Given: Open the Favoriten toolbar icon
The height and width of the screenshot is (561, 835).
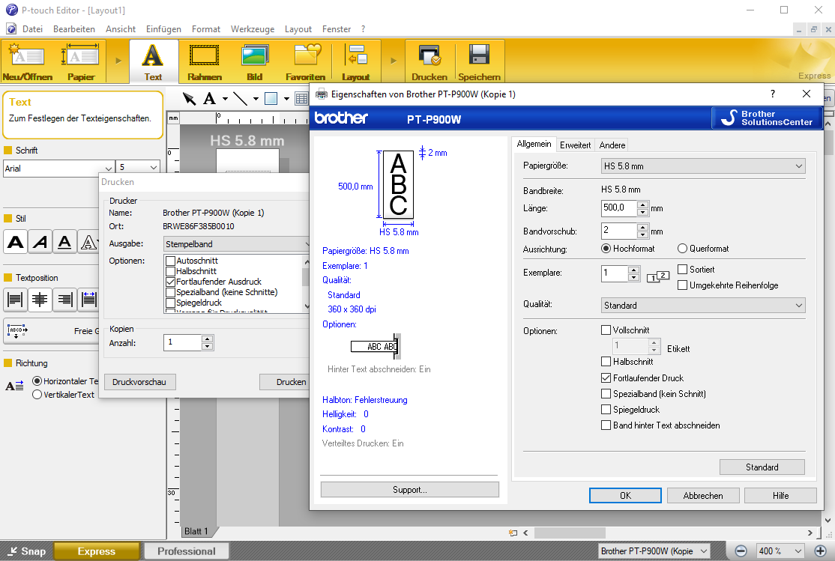Looking at the screenshot, I should [305, 61].
